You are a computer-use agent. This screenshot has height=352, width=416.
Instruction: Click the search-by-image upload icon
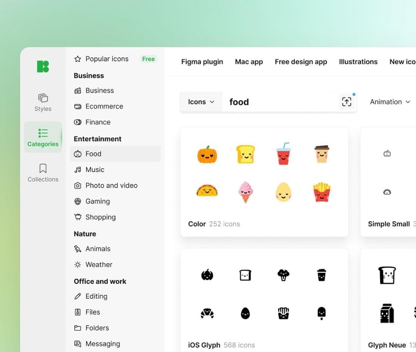point(346,102)
